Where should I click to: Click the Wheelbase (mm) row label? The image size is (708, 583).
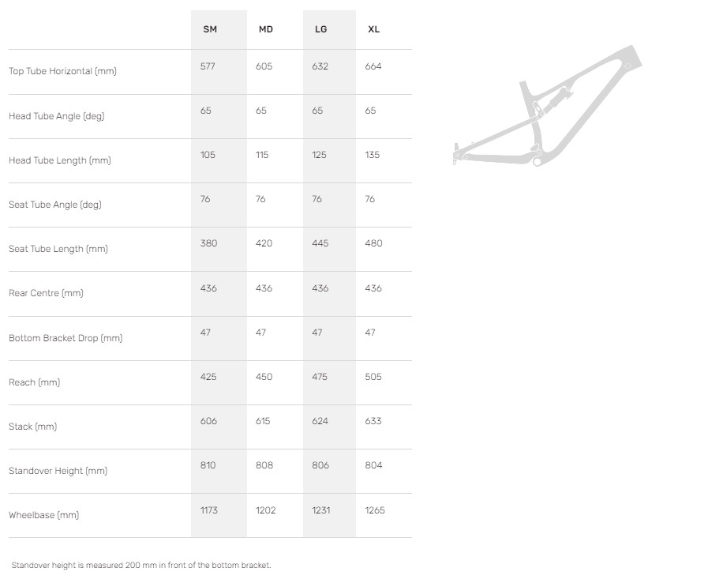click(43, 515)
